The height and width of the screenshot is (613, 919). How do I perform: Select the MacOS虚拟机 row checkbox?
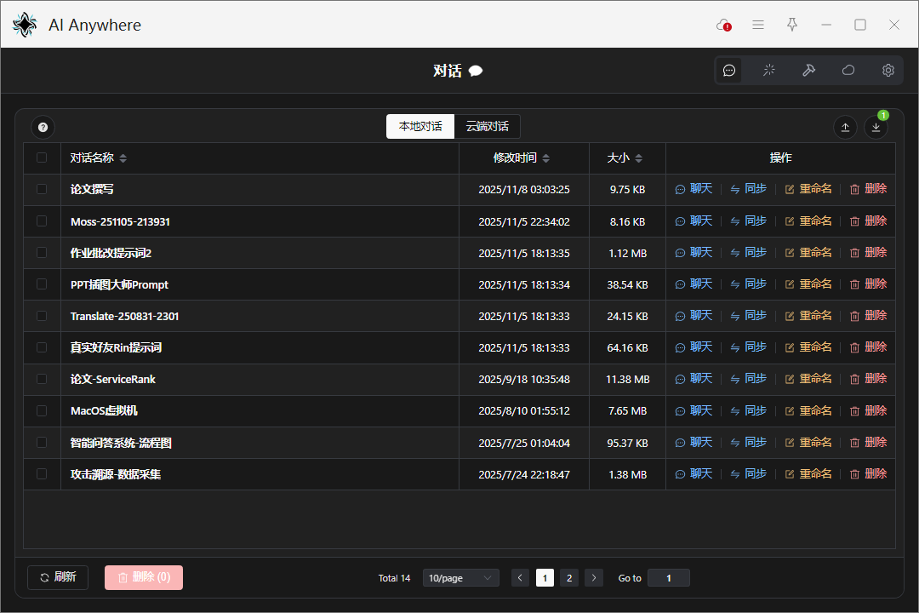coord(42,410)
